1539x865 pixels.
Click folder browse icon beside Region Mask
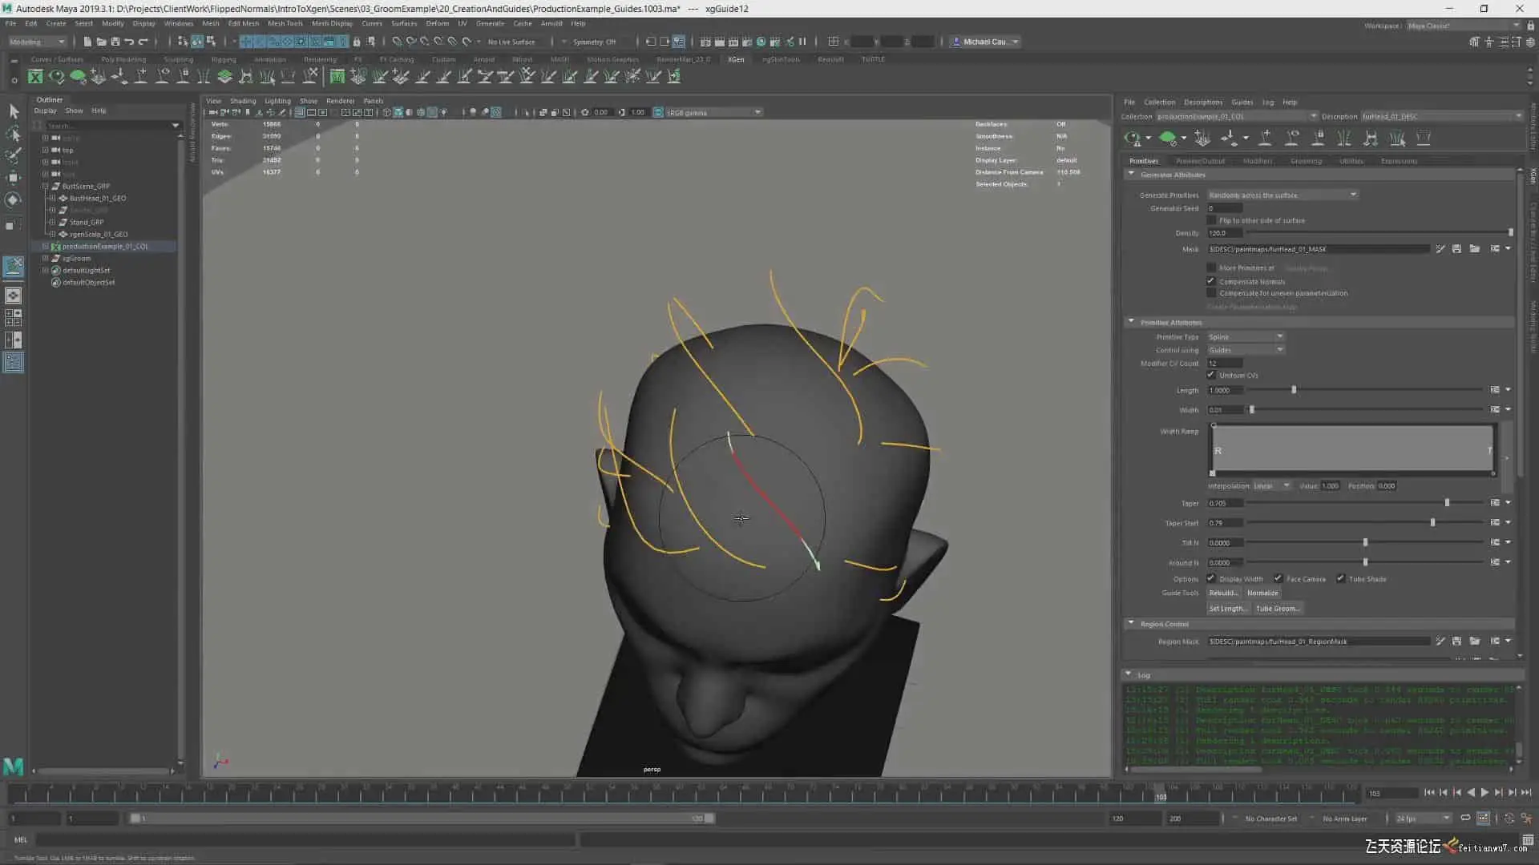[x=1475, y=642]
